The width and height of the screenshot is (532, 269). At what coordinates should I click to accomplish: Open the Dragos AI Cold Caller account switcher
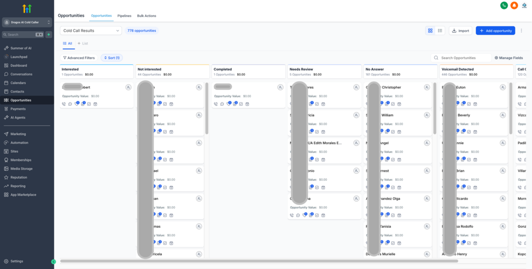[x=27, y=22]
